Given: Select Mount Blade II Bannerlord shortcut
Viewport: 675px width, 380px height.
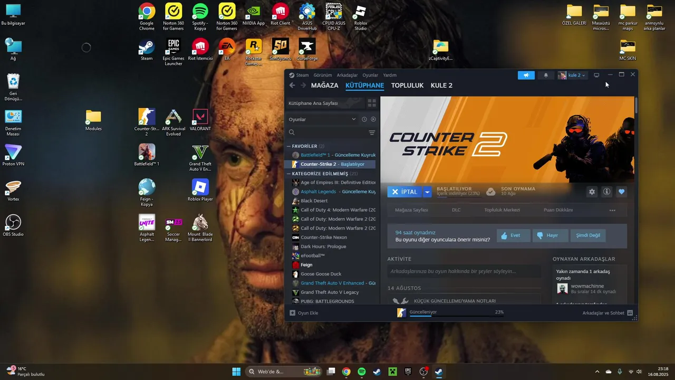Looking at the screenshot, I should point(200,228).
